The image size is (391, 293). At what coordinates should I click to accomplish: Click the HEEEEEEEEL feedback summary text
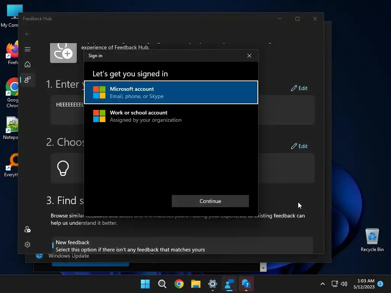pos(70,105)
